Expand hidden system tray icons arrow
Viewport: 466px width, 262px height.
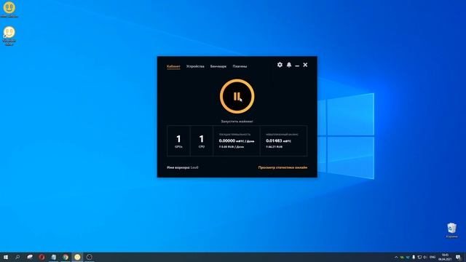point(396,257)
